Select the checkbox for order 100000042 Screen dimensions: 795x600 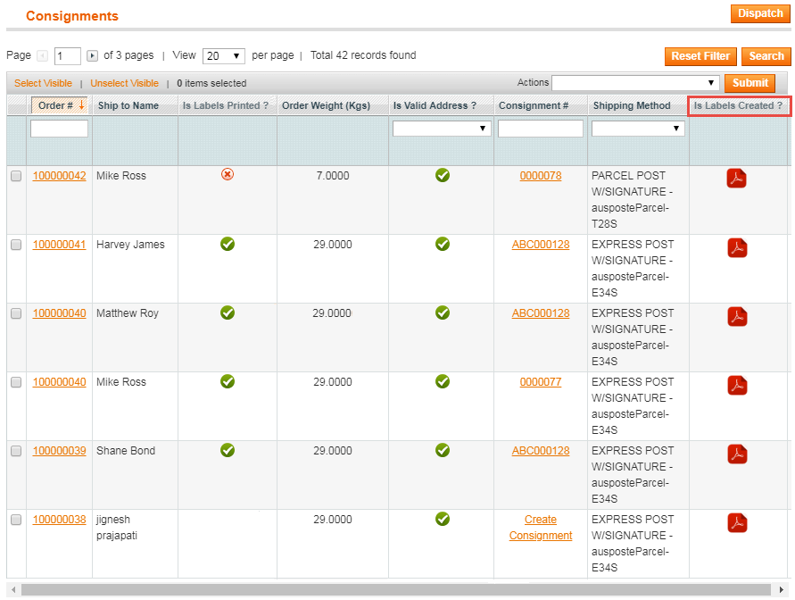(x=16, y=176)
